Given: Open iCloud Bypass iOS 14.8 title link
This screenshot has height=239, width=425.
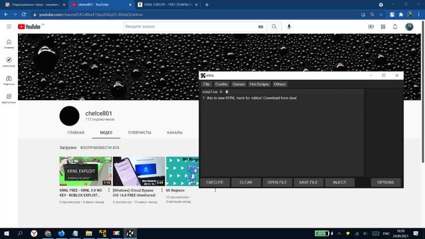Looking at the screenshot, I should (134, 193).
